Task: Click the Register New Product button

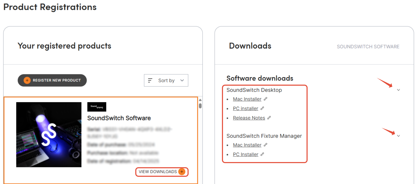Action: point(52,80)
